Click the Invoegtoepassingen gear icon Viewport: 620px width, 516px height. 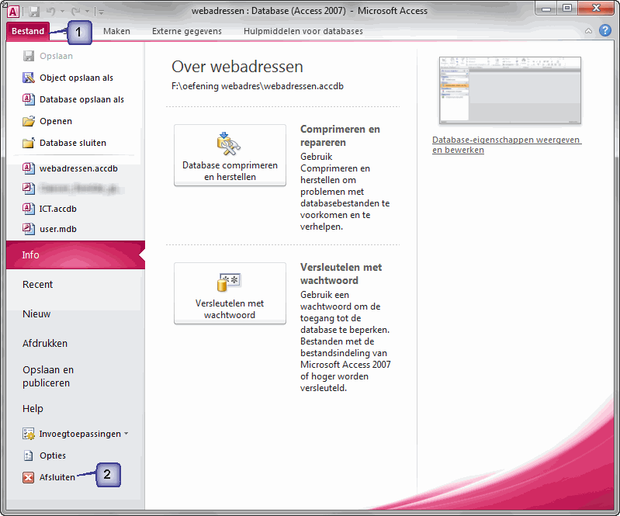pos(29,434)
